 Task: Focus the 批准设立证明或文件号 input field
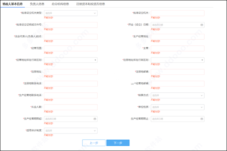coord(71,25)
